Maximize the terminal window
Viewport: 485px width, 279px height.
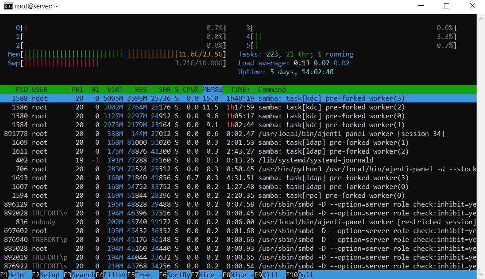[446, 6]
